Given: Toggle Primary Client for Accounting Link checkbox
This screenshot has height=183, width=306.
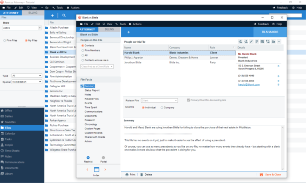Looking at the screenshot, I should pos(188,100).
